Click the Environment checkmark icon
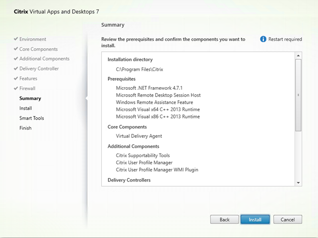The height and width of the screenshot is (238, 318). (16, 39)
